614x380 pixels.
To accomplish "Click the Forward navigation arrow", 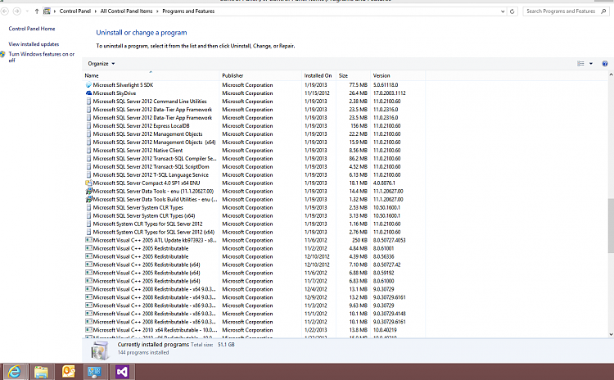I will coord(16,11).
